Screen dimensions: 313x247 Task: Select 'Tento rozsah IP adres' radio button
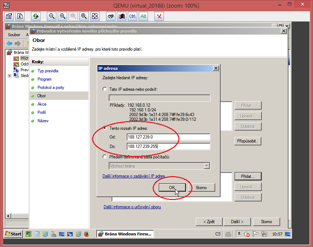pos(105,128)
